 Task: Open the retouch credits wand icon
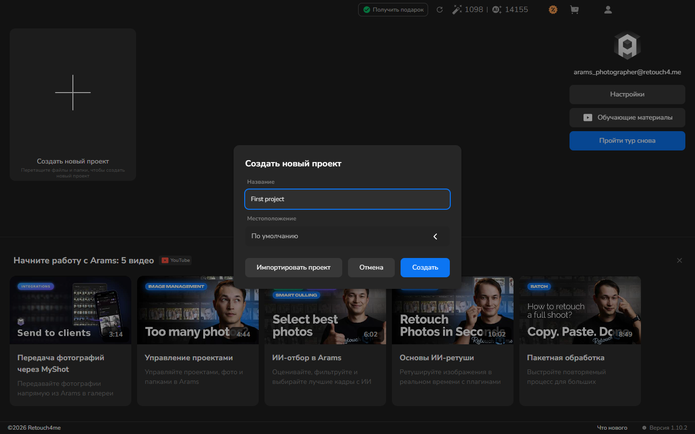coord(457,10)
